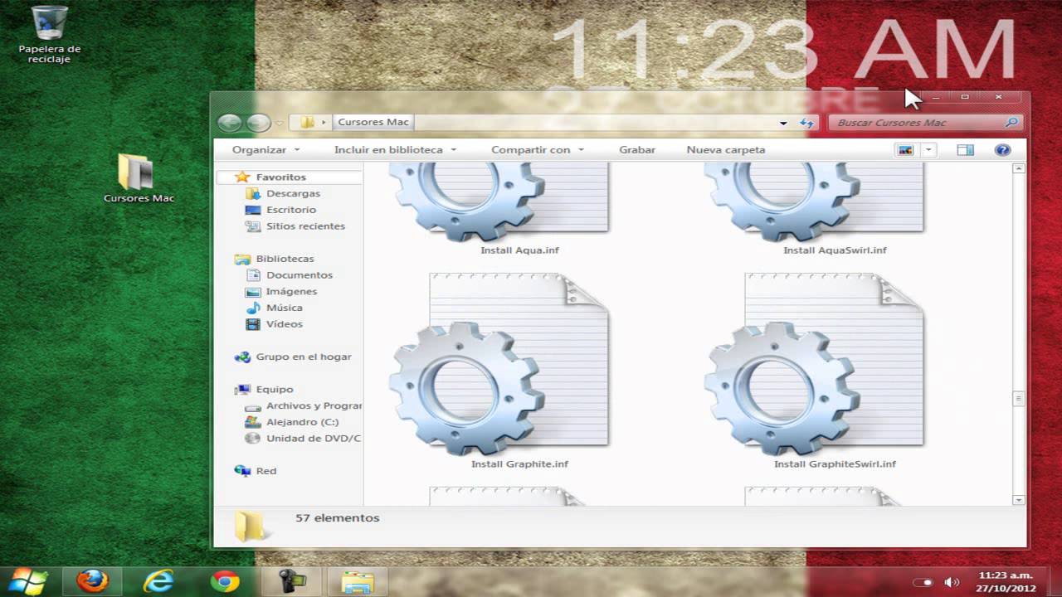
Task: Open address bar previous locations dropdown
Action: point(783,123)
